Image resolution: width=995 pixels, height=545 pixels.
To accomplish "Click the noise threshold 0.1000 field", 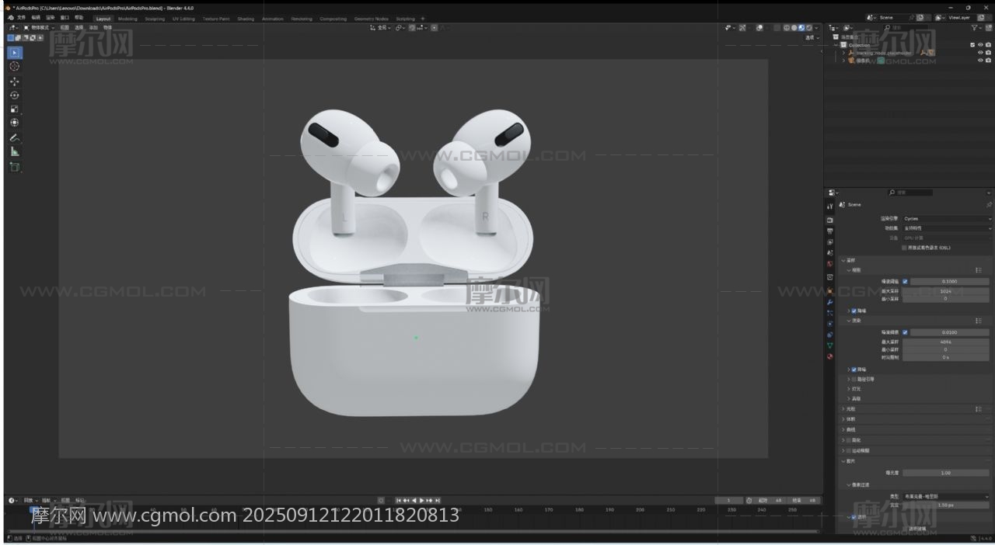I will click(x=950, y=281).
